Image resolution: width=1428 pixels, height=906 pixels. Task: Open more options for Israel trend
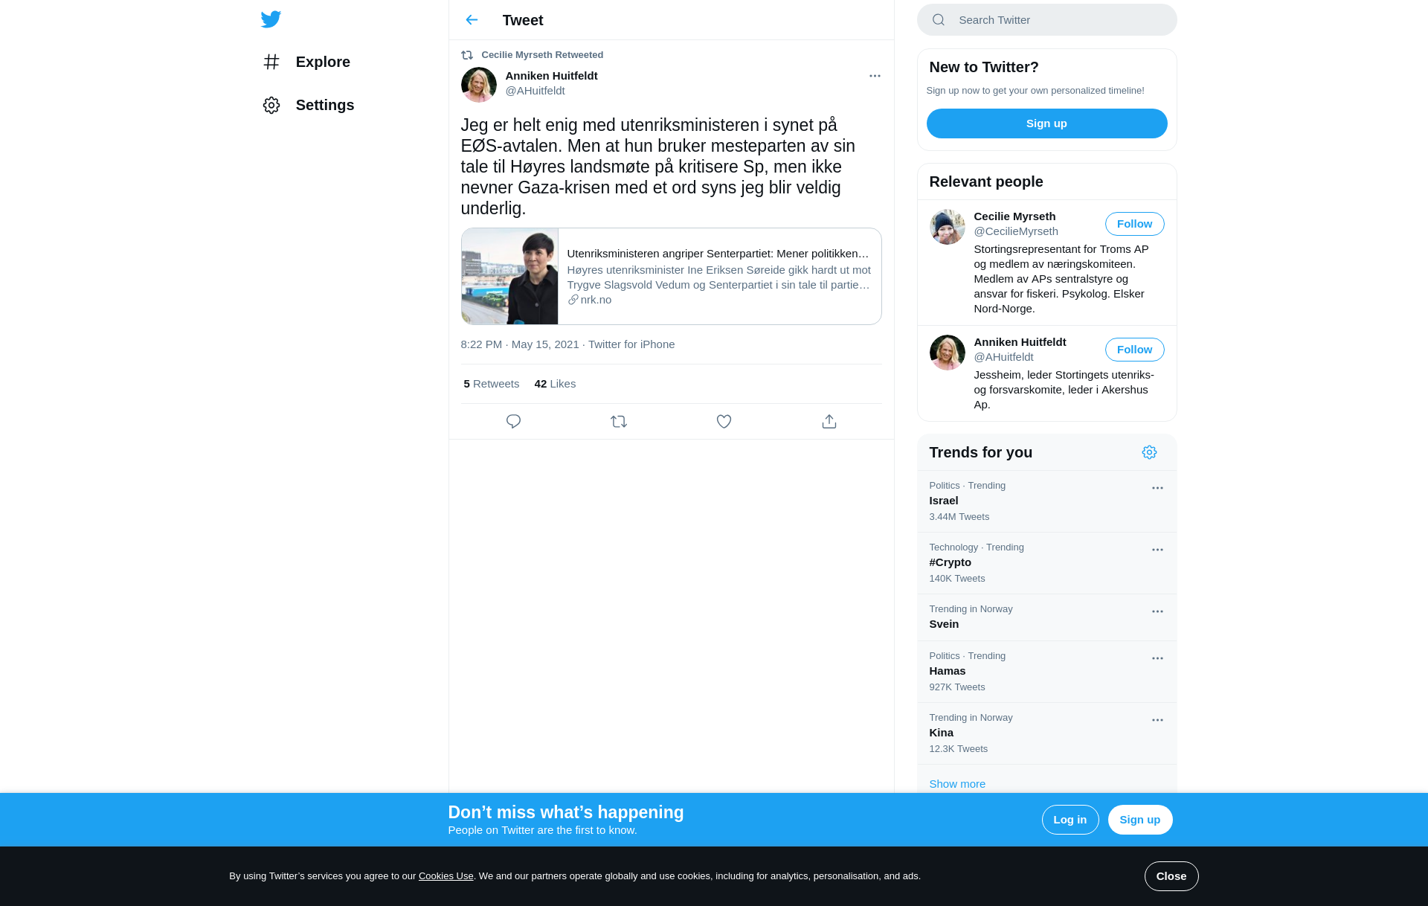click(1157, 488)
